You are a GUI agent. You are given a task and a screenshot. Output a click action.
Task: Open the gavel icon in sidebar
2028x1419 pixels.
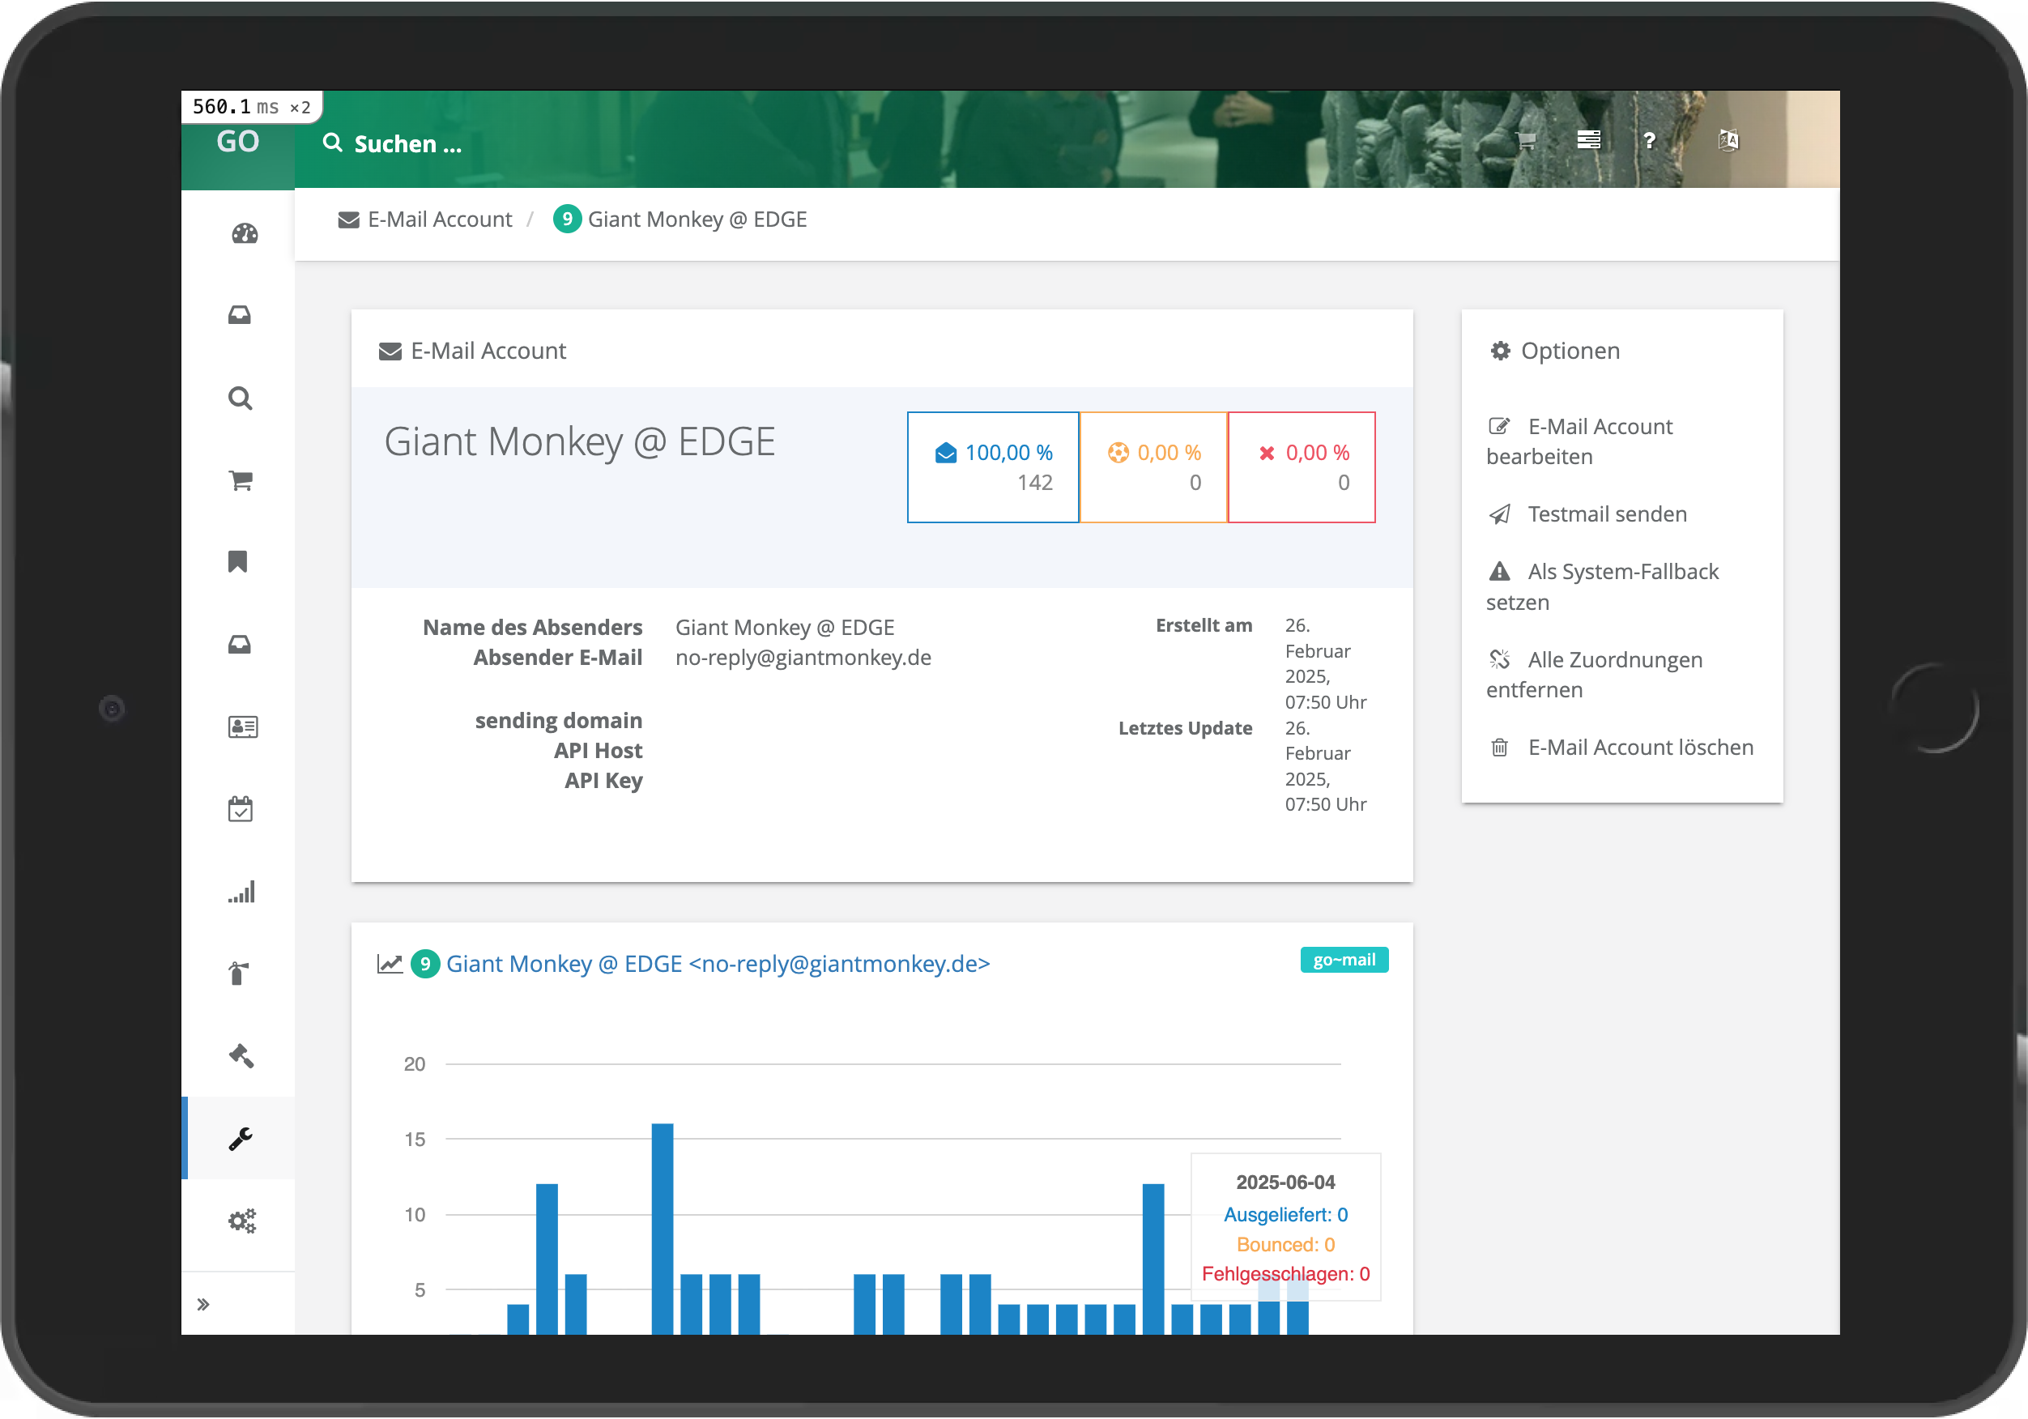click(241, 1056)
